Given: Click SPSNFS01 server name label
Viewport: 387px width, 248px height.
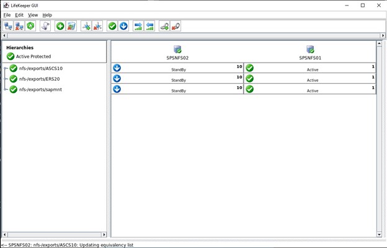Looking at the screenshot, I should [x=310, y=58].
